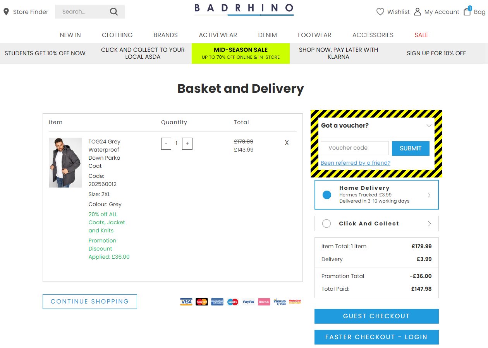488x348 pixels.
Task: Click the Visa payment icon
Action: [186, 302]
